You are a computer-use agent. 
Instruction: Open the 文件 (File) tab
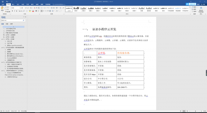click(3, 4)
